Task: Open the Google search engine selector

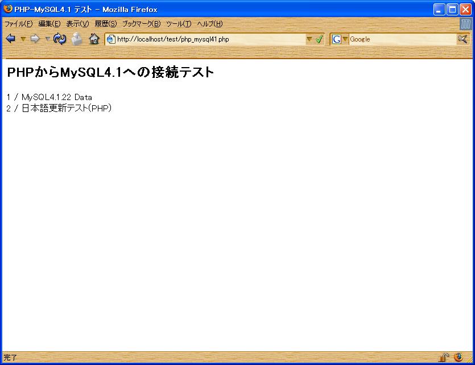Action: (340, 39)
